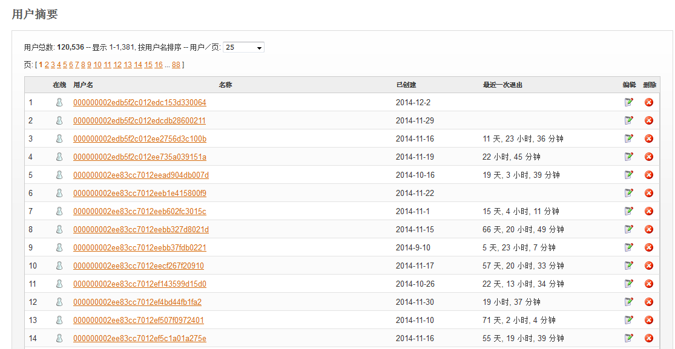
Task: Go to page 14 of user list
Action: pos(138,65)
